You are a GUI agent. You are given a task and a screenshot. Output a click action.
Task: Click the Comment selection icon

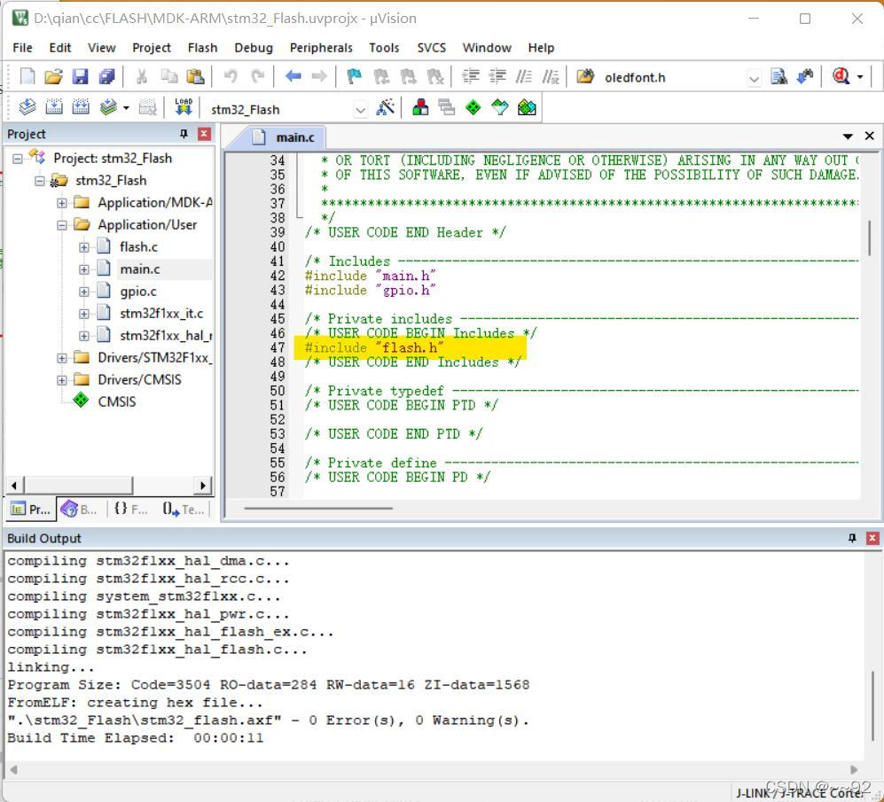[x=524, y=76]
